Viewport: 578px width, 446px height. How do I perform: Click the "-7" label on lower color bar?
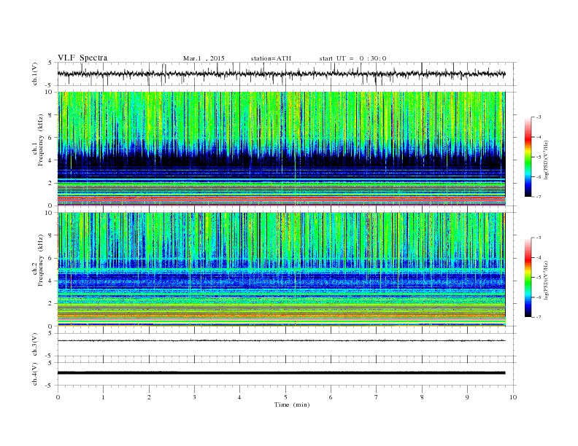coord(539,317)
